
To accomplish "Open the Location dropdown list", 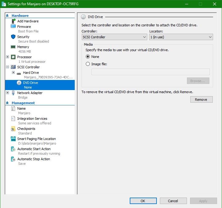I will click(x=181, y=37).
